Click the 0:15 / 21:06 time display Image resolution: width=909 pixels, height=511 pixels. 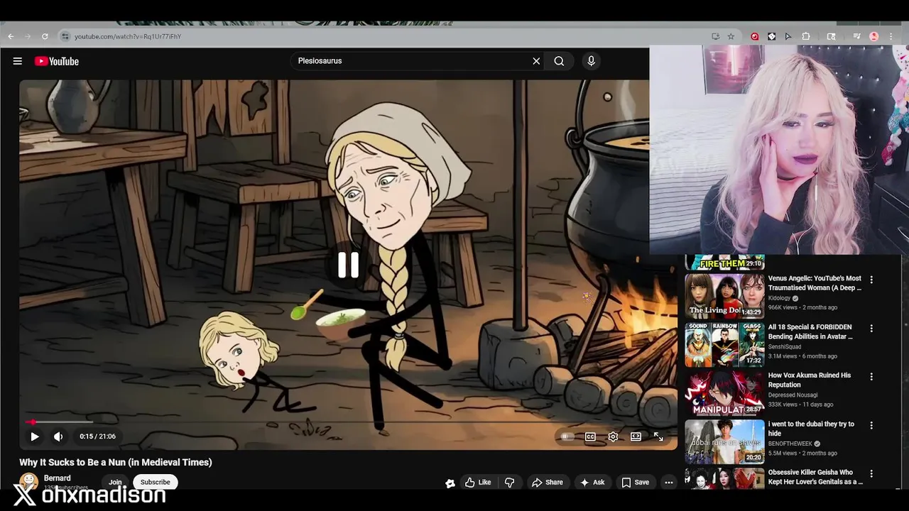pos(97,436)
